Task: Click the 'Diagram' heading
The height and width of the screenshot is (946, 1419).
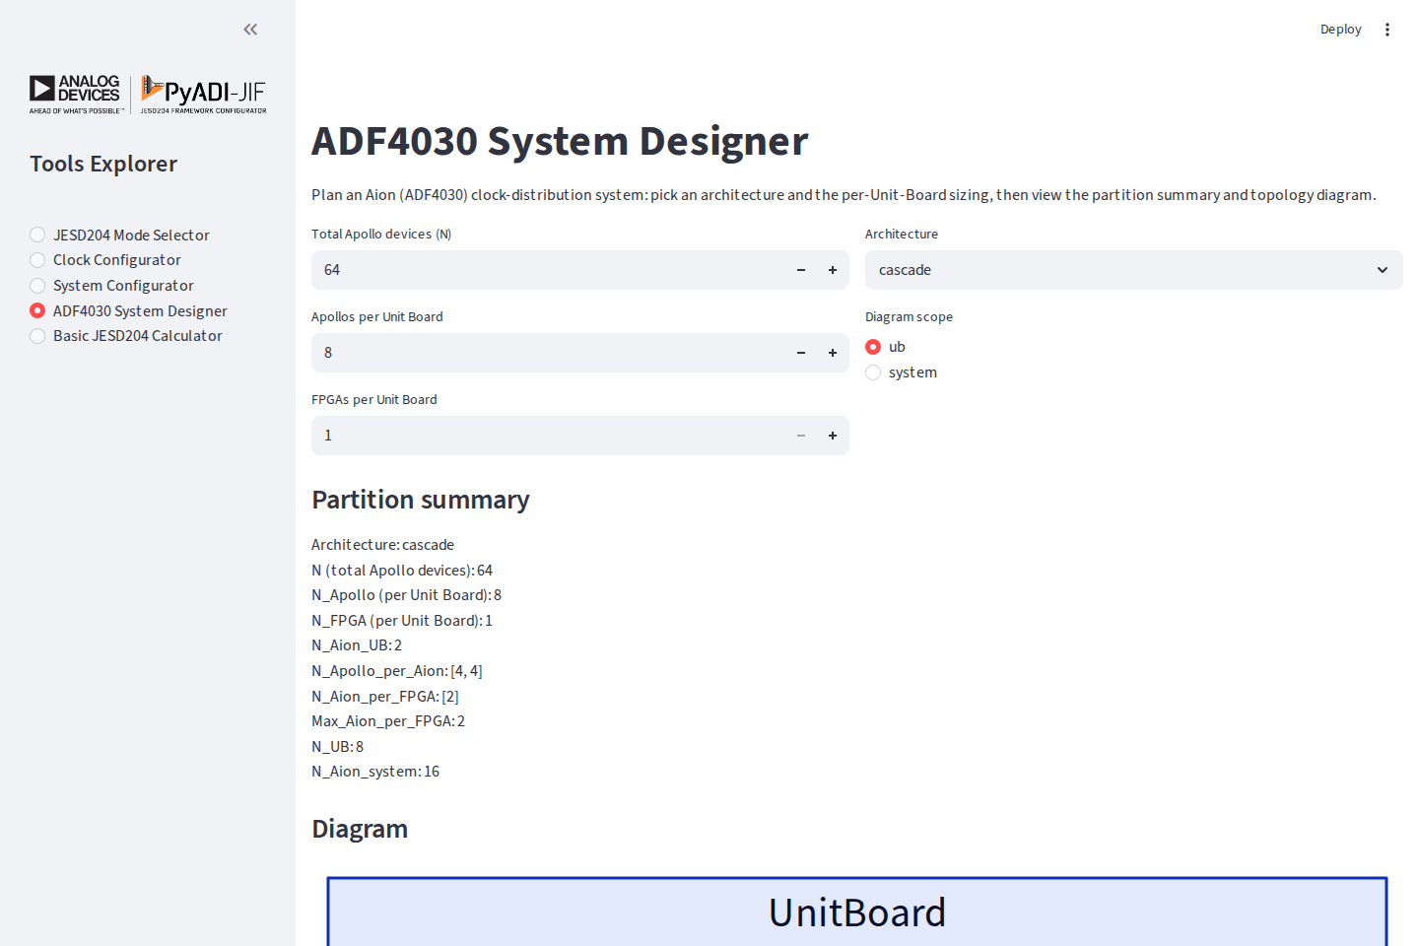Action: 360,829
